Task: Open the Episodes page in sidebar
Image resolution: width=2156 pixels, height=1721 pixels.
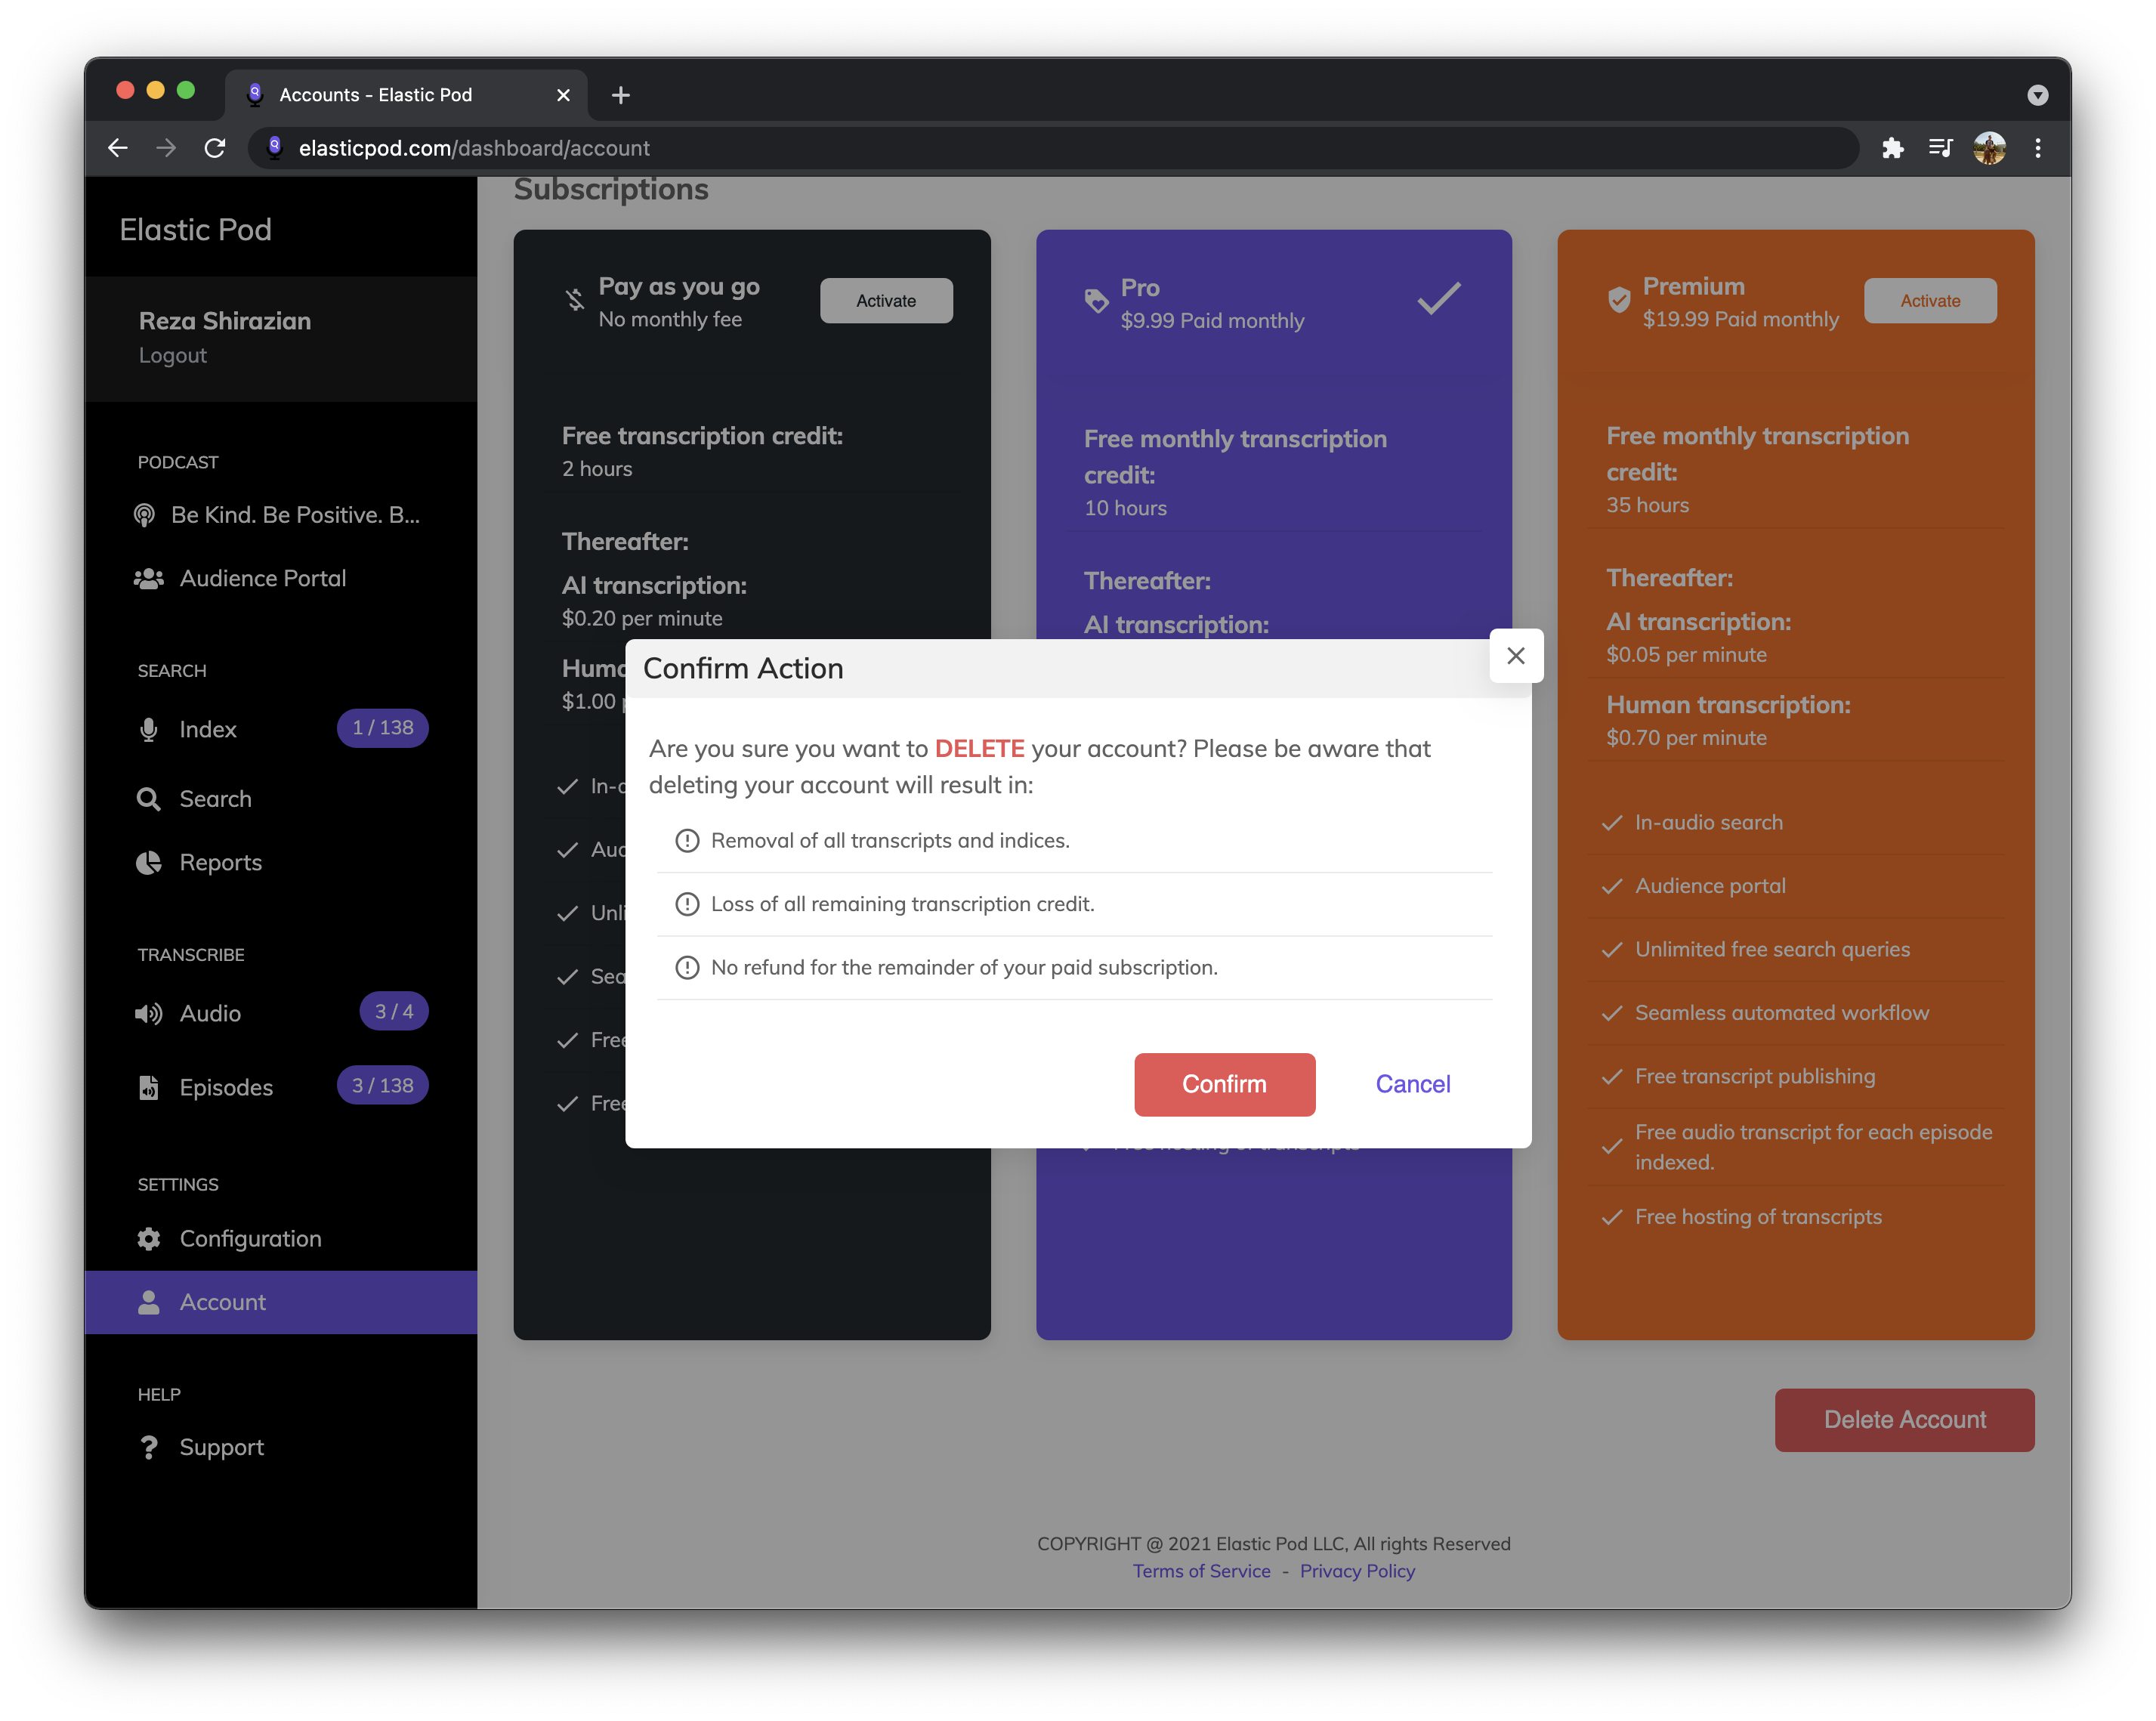Action: [226, 1087]
